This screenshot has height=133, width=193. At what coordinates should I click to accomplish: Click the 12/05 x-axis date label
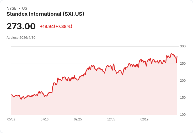coord(111,119)
